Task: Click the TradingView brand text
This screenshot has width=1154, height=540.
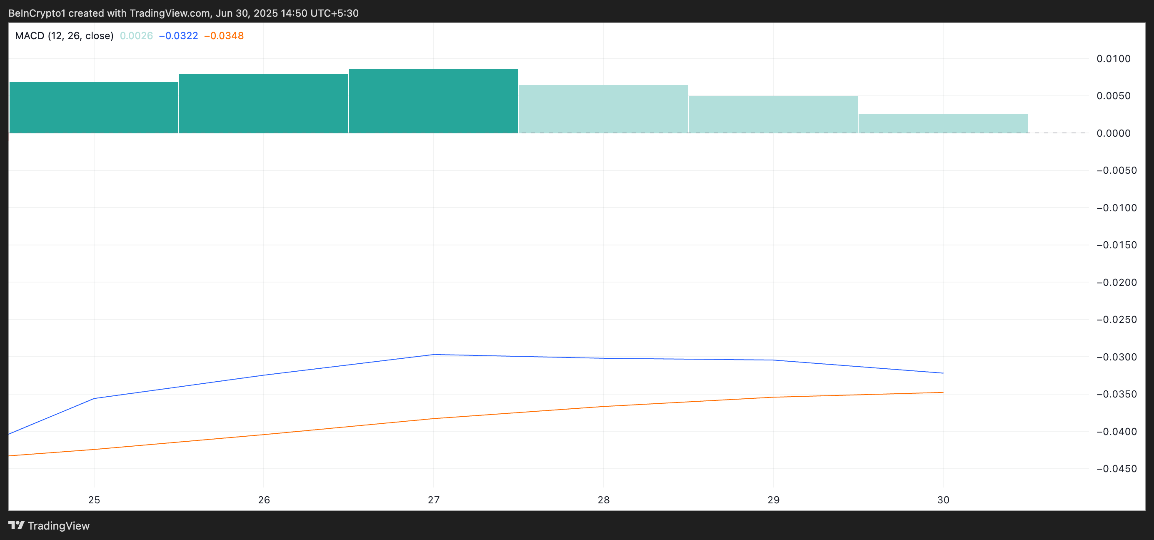Action: point(59,526)
